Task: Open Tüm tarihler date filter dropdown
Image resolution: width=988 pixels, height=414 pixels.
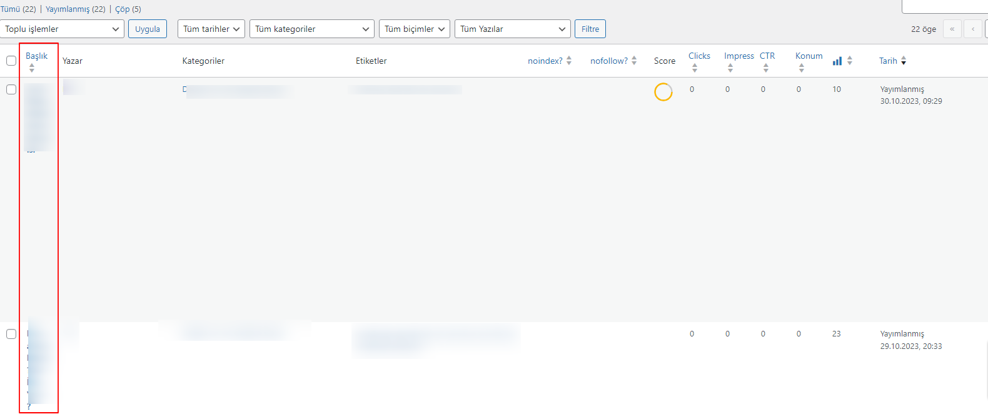Action: [x=211, y=29]
